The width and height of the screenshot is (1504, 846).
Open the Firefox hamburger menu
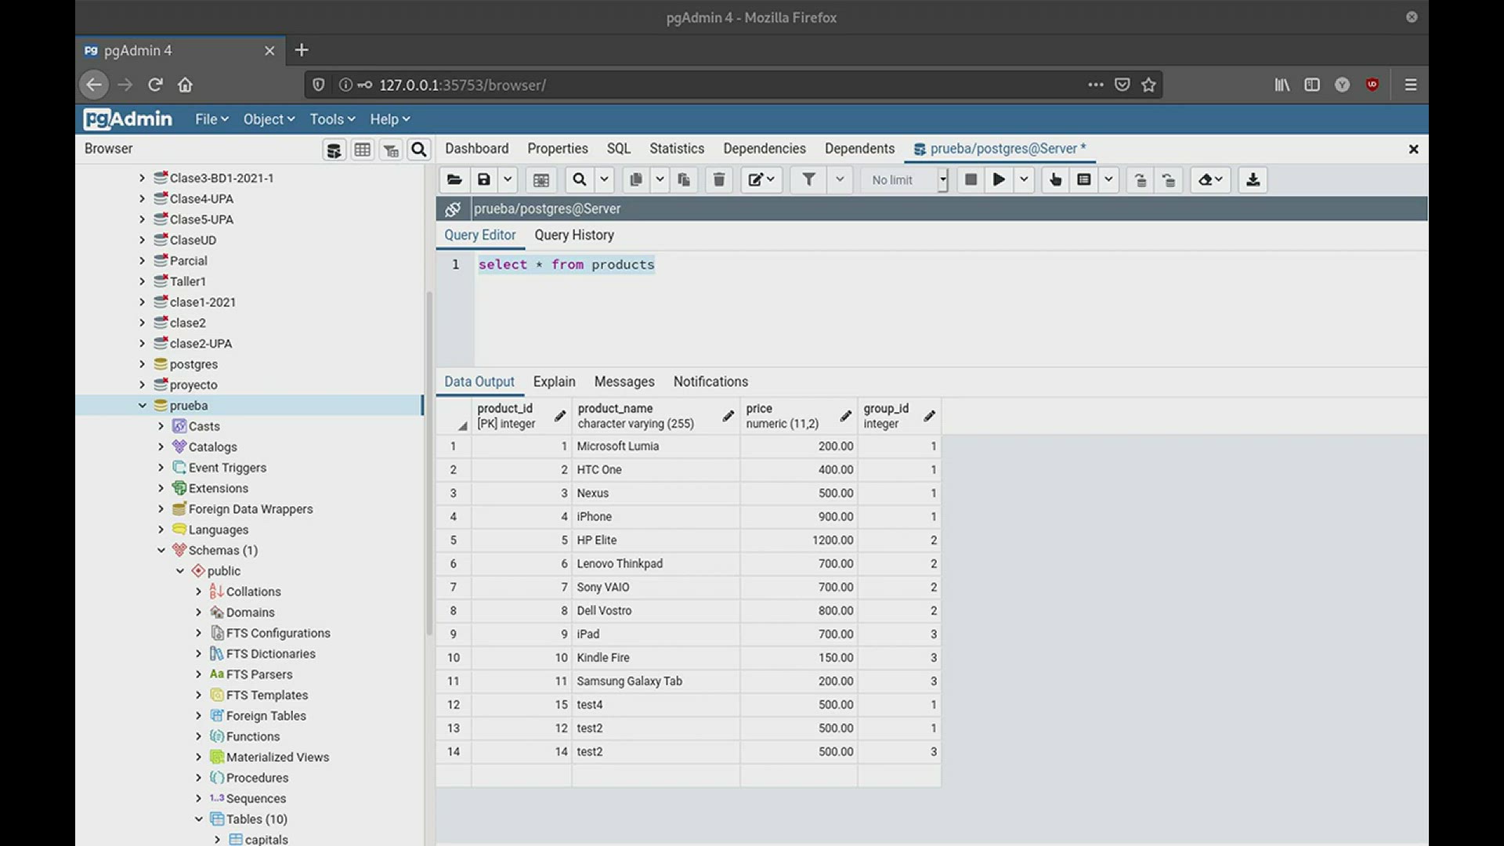[x=1411, y=85]
